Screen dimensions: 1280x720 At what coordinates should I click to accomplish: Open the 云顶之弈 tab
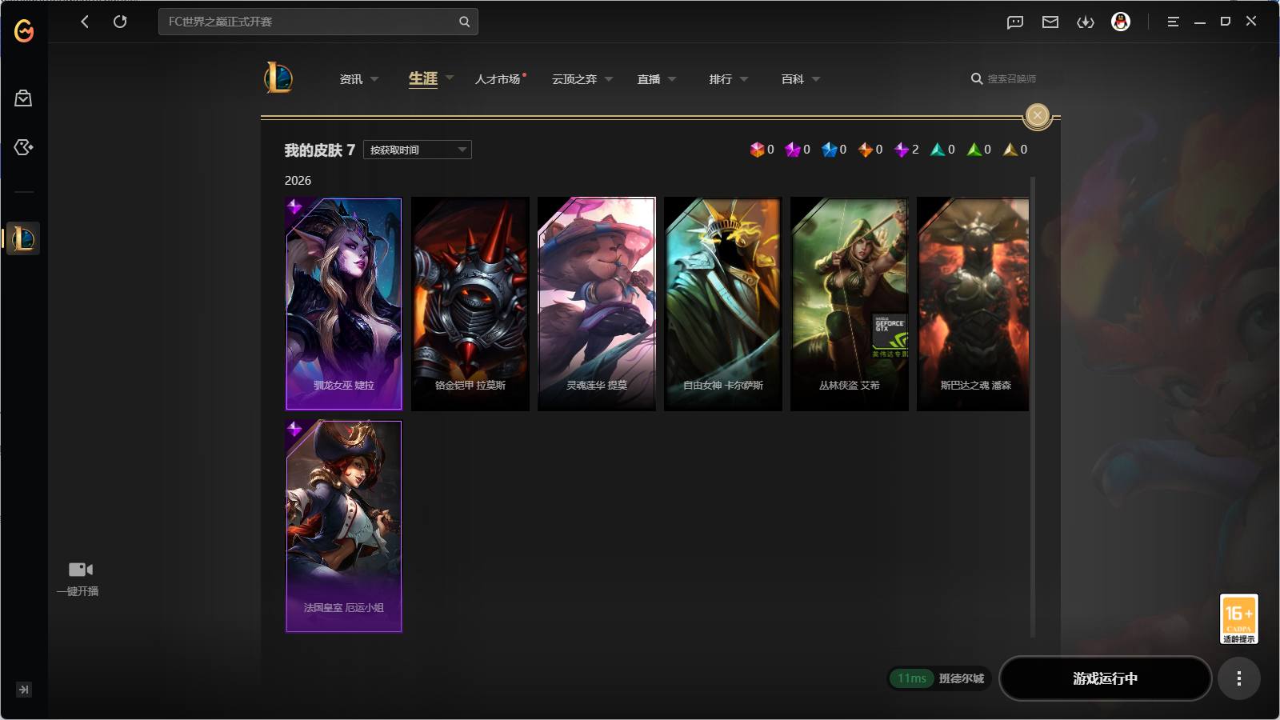tap(574, 79)
